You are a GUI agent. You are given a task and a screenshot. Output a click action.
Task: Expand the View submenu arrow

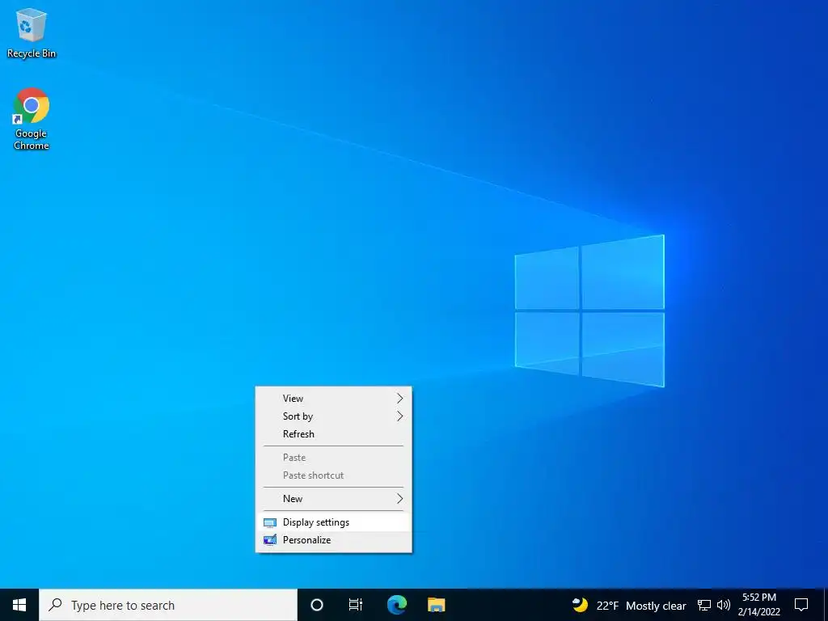coord(399,398)
